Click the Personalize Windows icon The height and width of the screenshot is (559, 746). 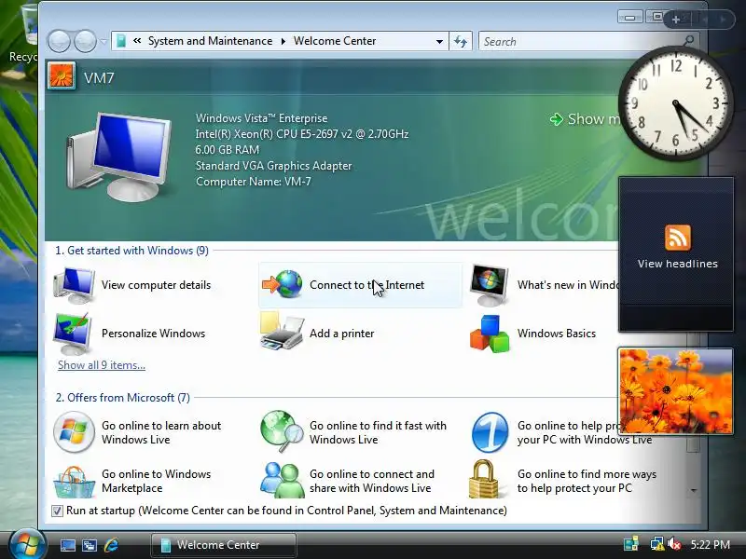[73, 334]
